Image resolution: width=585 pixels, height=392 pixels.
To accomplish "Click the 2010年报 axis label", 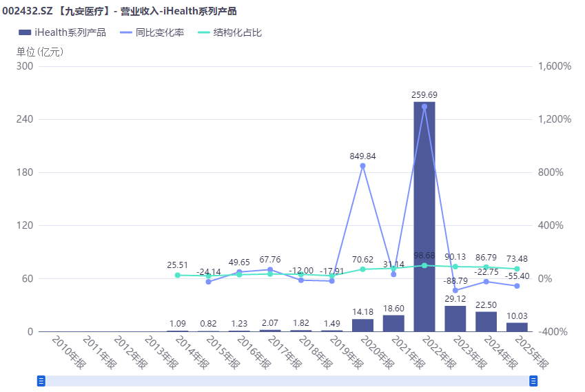I will tap(69, 352).
